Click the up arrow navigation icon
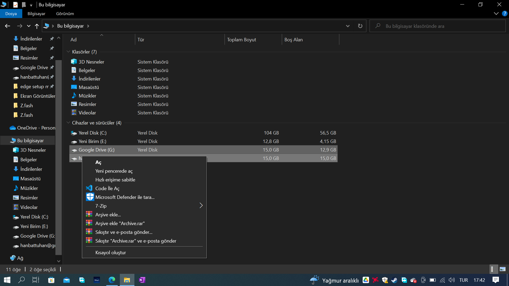 [x=37, y=26]
